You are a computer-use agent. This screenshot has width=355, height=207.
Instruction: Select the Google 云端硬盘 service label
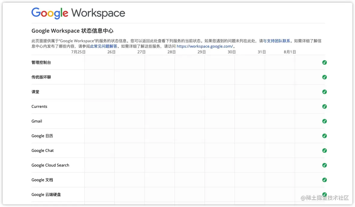click(46, 195)
